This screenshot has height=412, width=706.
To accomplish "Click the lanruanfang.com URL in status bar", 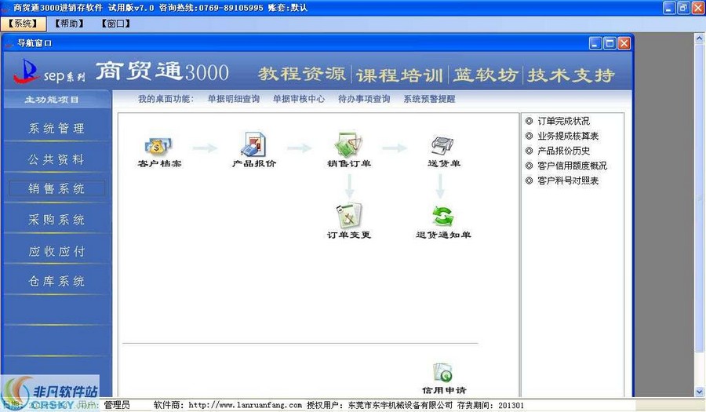I will click(x=245, y=405).
